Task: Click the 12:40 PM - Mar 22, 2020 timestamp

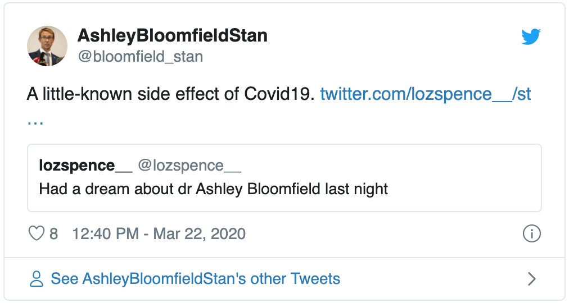Action: pos(159,233)
